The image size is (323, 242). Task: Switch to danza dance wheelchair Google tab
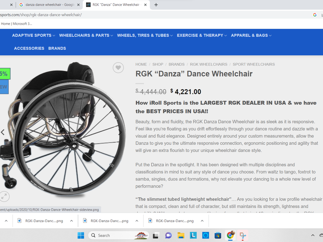(48, 5)
